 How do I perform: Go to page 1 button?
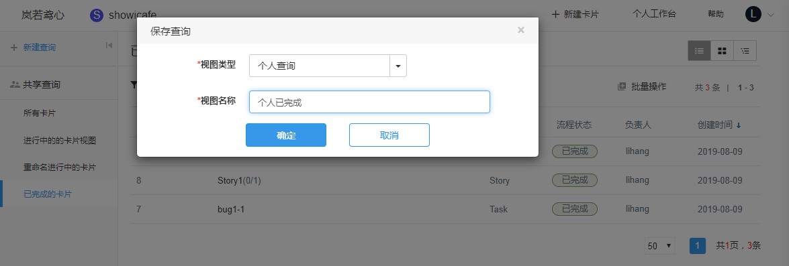[x=698, y=246]
